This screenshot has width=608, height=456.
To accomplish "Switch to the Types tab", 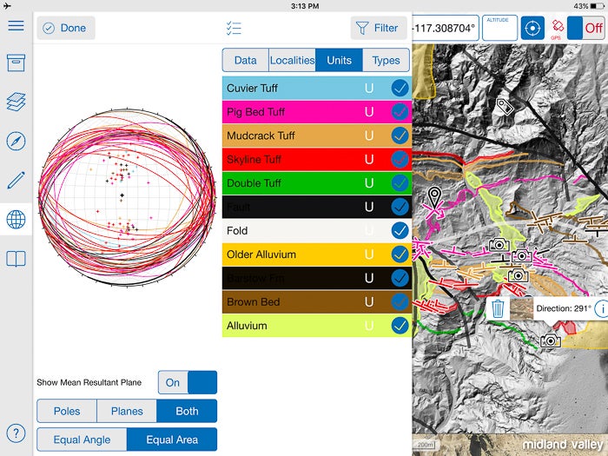I will 386,60.
